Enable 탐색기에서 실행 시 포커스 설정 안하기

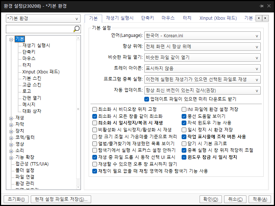[94, 150]
